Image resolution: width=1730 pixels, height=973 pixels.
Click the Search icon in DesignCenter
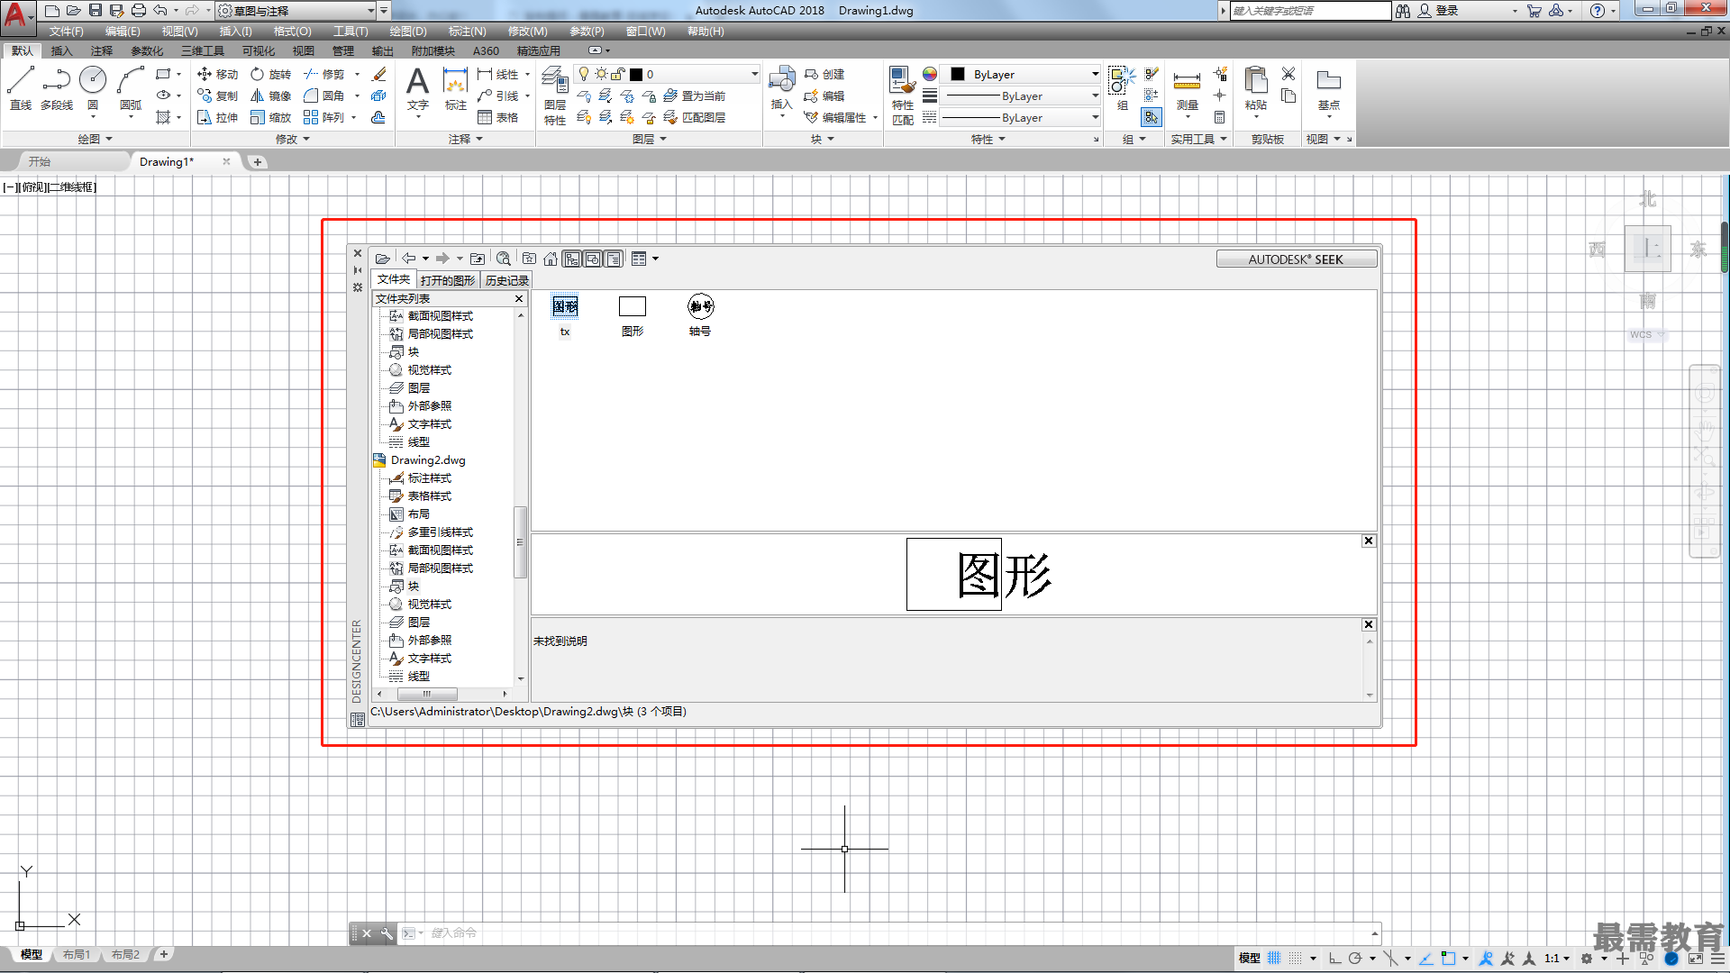click(x=504, y=259)
